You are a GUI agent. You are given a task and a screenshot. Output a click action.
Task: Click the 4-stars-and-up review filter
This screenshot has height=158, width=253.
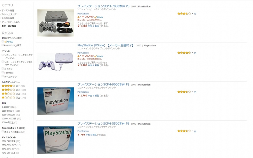[x=13, y=86]
